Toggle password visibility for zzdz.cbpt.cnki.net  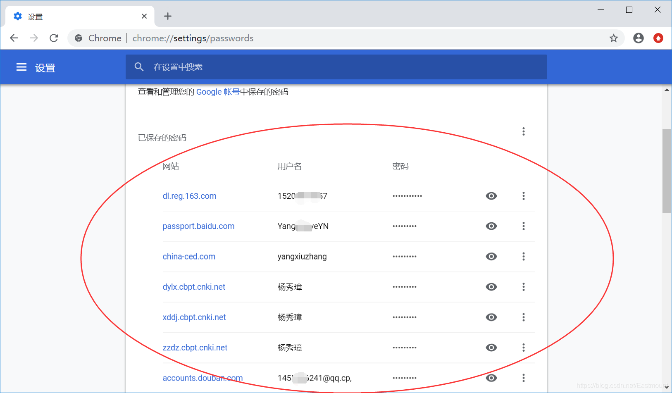click(491, 348)
